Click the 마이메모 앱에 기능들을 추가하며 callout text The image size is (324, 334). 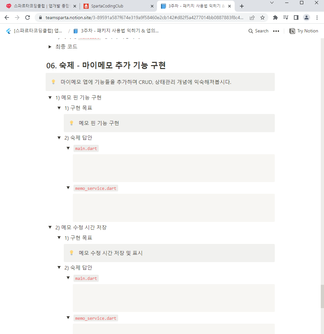[x=146, y=82]
